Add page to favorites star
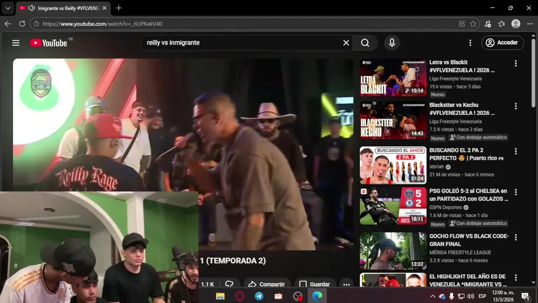This screenshot has height=303, width=538. (473, 24)
